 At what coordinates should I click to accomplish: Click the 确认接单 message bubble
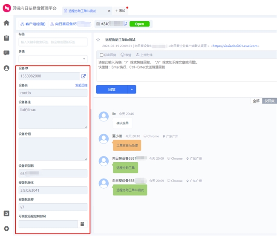(x=122, y=123)
